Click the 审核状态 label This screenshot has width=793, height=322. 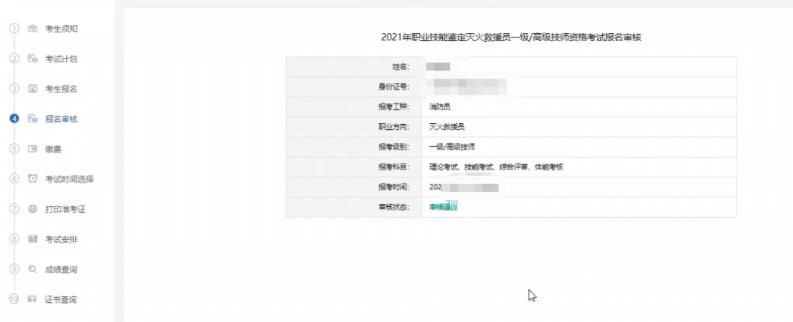(394, 208)
